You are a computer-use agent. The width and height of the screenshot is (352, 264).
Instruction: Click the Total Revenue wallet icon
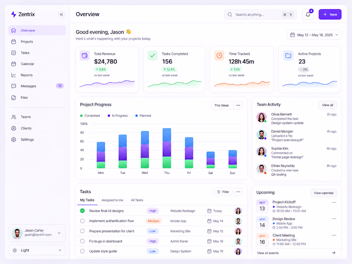click(x=84, y=55)
